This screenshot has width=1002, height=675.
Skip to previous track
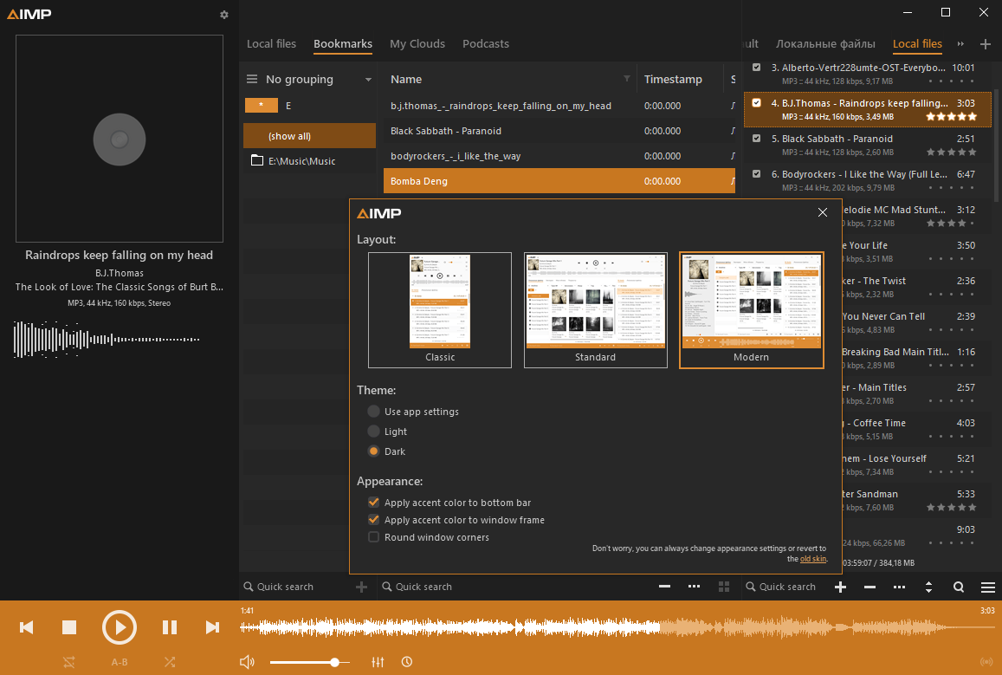click(27, 627)
